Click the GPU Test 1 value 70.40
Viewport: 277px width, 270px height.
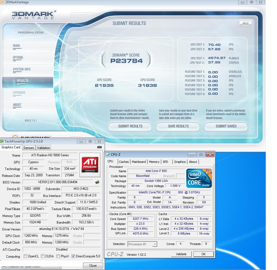214,45
